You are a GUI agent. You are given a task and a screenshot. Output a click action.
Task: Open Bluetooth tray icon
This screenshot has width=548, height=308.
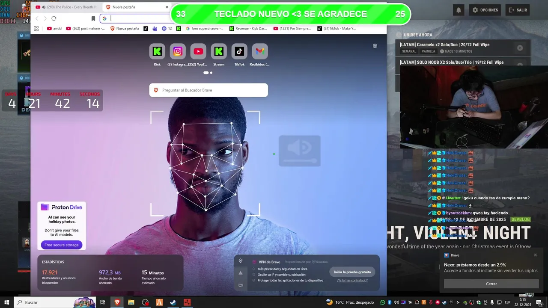coord(389,302)
